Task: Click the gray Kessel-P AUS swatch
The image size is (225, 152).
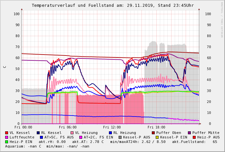Action: [120, 137]
